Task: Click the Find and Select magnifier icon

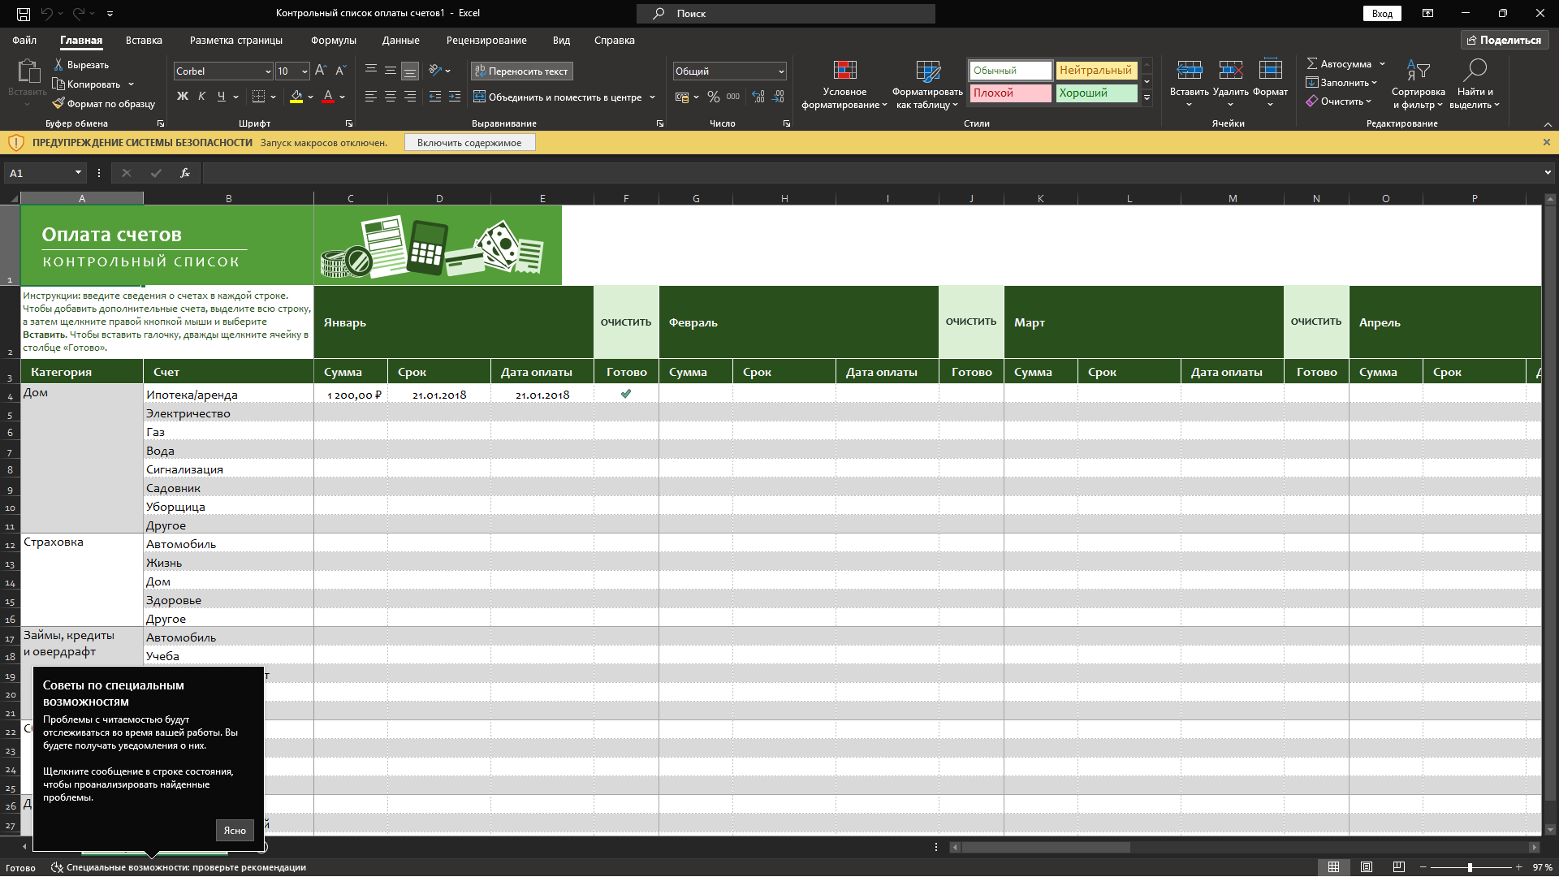Action: pyautogui.click(x=1475, y=71)
